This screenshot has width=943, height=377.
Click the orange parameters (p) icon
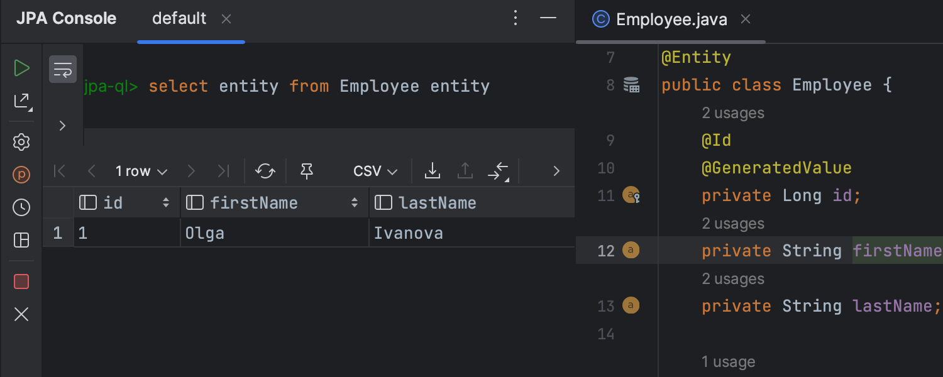point(21,175)
